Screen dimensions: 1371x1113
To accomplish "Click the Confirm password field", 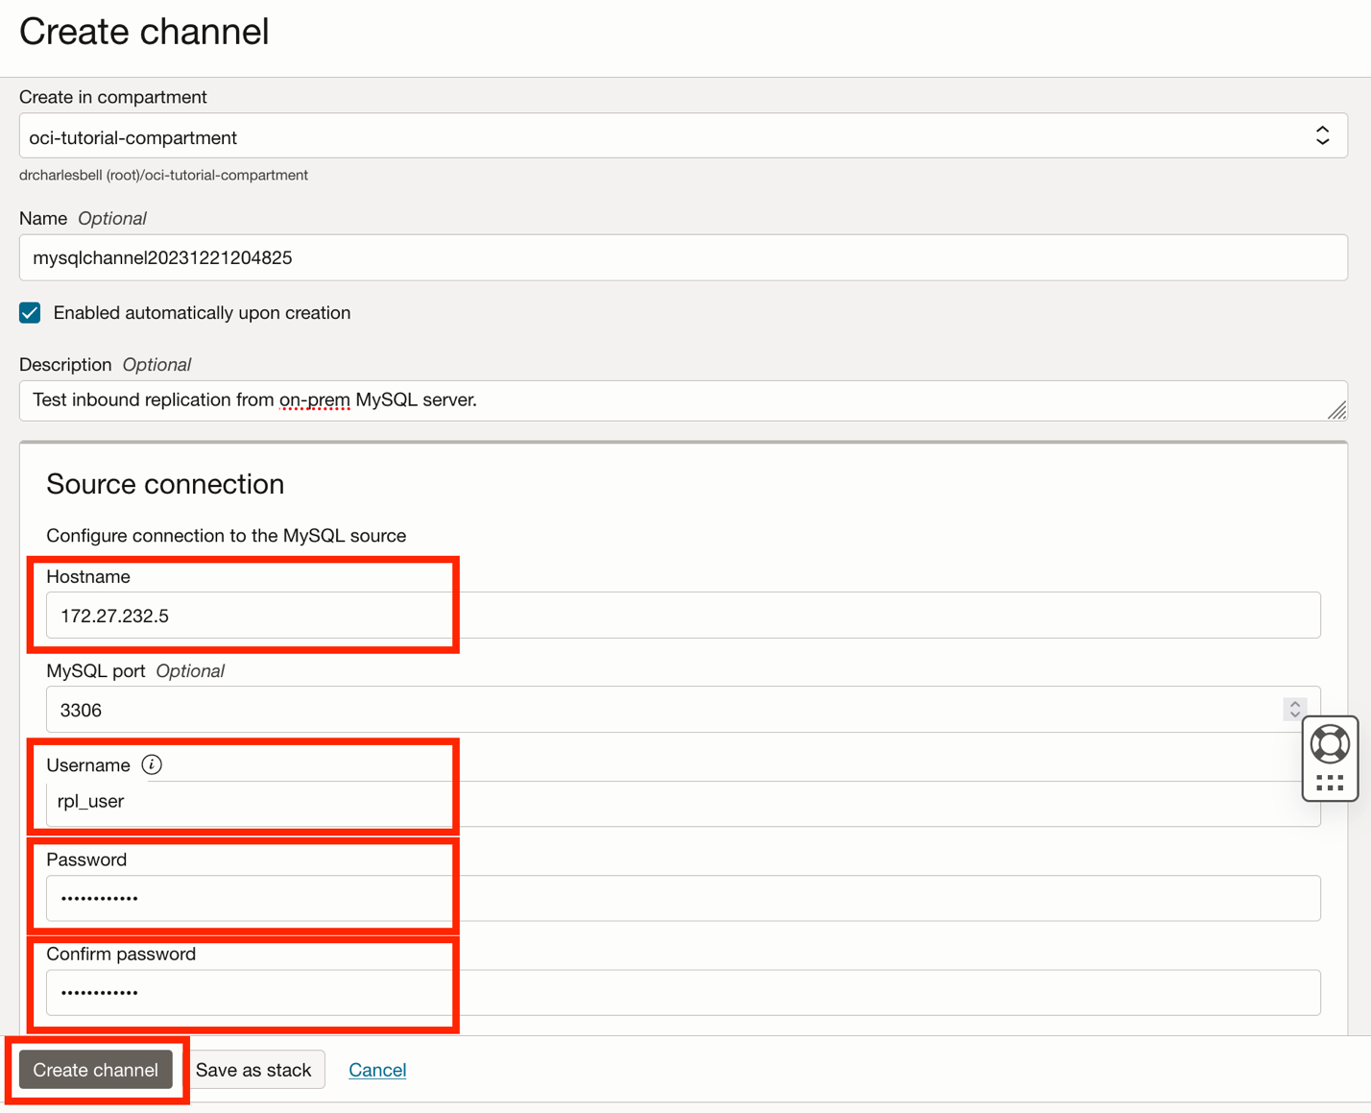I will pos(683,992).
